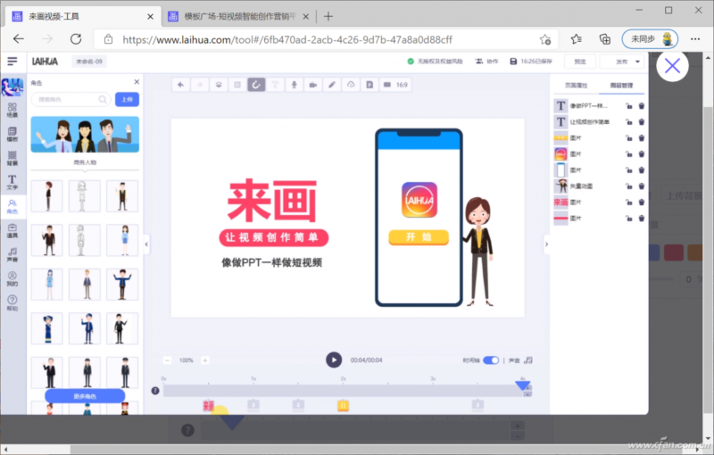Screen dimensions: 714x455
Task: Open the 声音 sound sidebar panel
Action: point(12,255)
